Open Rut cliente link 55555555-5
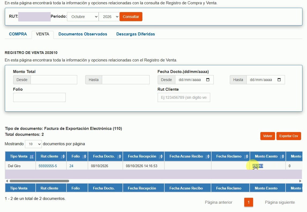 coord(48,166)
